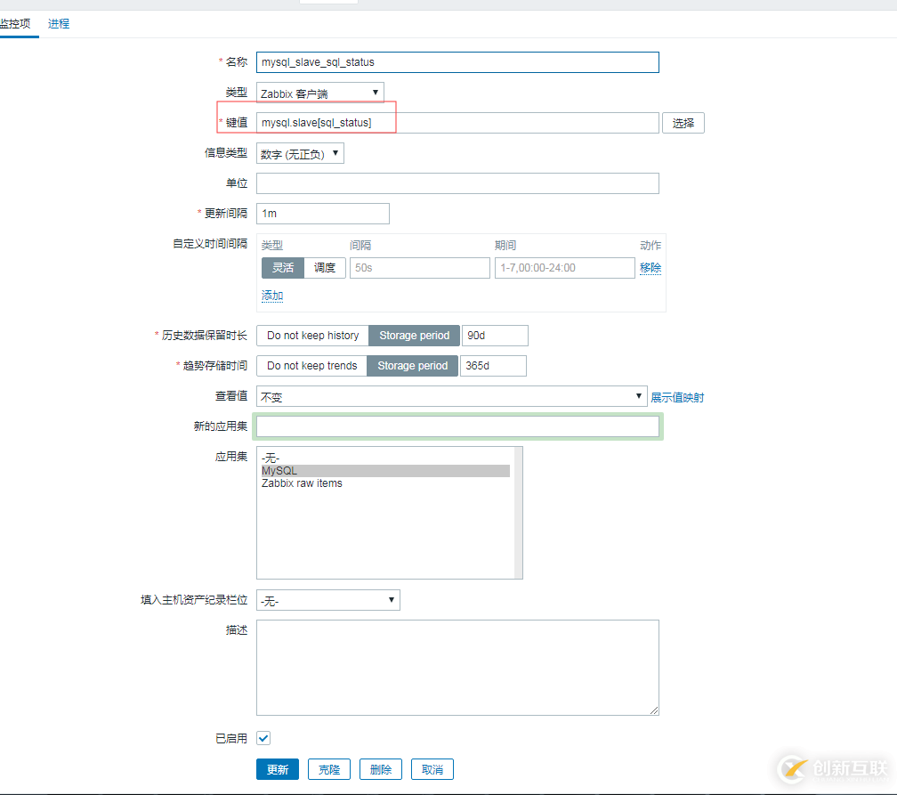Viewport: 897px width, 795px height.
Task: Click the 克隆 button
Action: [x=328, y=768]
